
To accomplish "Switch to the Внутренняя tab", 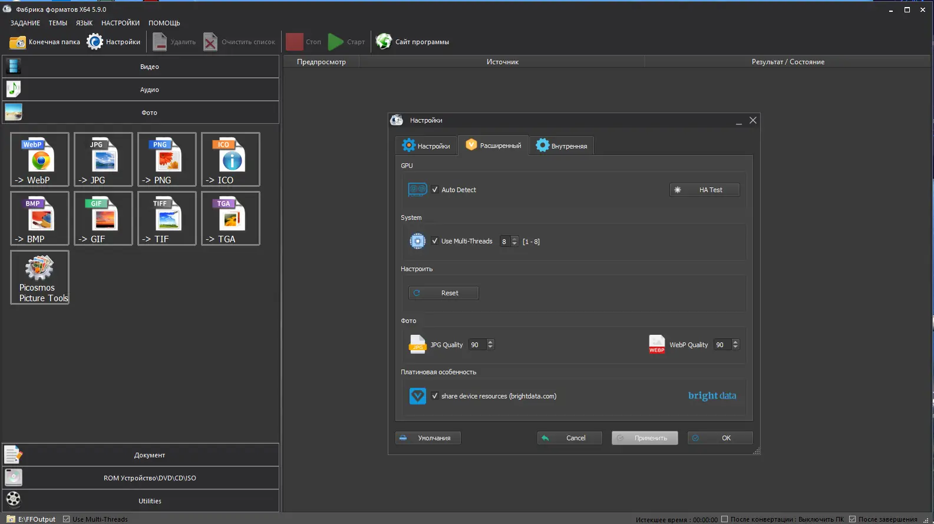I will [x=562, y=146].
